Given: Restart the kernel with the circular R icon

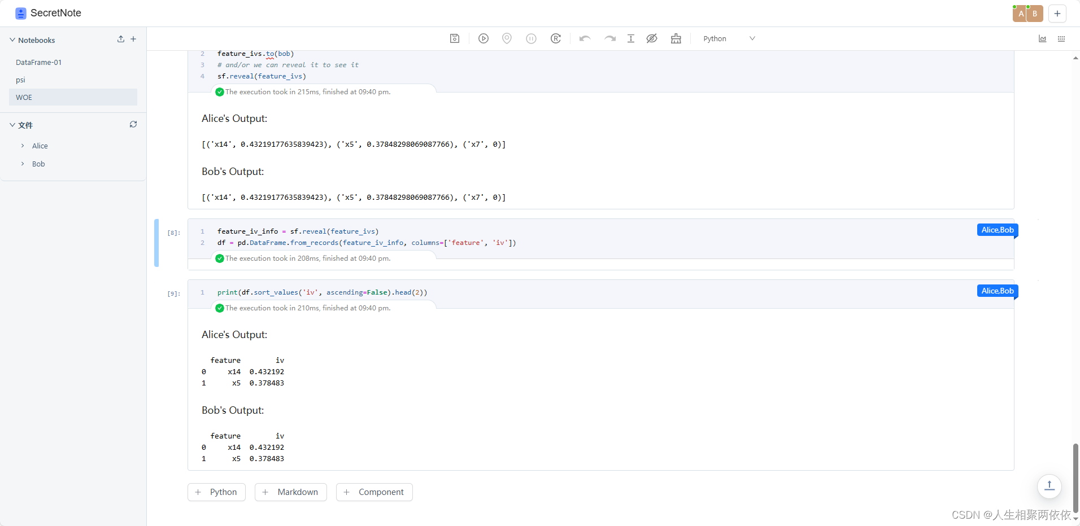Looking at the screenshot, I should [x=556, y=38].
